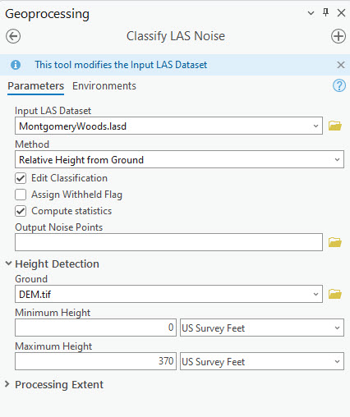Switch to the Environments tab

[104, 86]
